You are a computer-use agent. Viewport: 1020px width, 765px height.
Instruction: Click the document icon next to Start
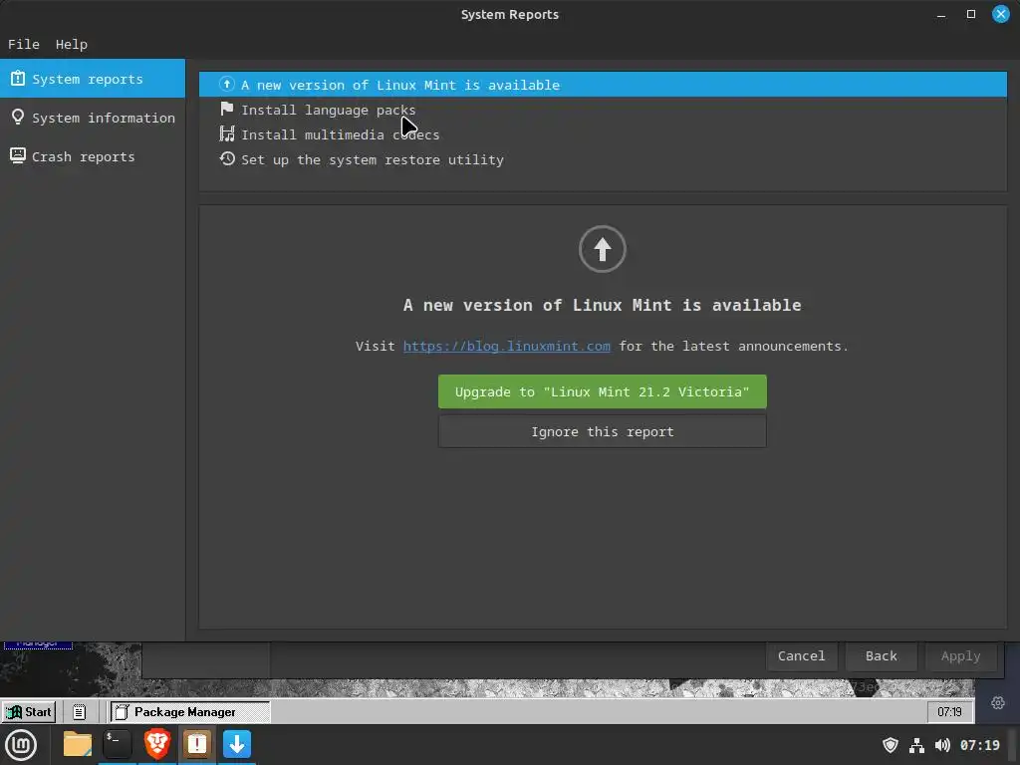[x=80, y=711]
